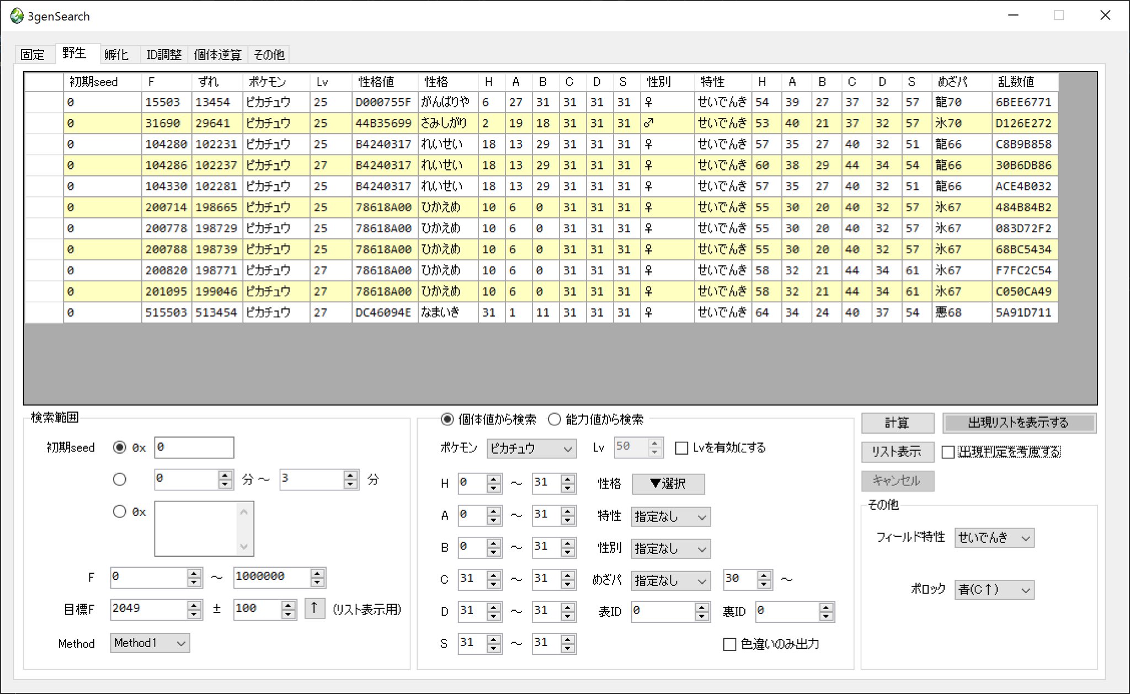Decrease the S maximum value spinner
This screenshot has height=694, width=1130.
568,648
